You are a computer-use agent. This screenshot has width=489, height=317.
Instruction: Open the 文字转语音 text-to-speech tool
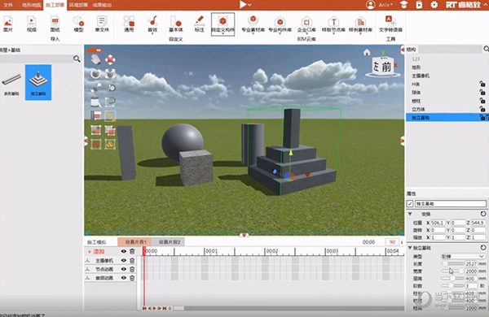click(390, 24)
